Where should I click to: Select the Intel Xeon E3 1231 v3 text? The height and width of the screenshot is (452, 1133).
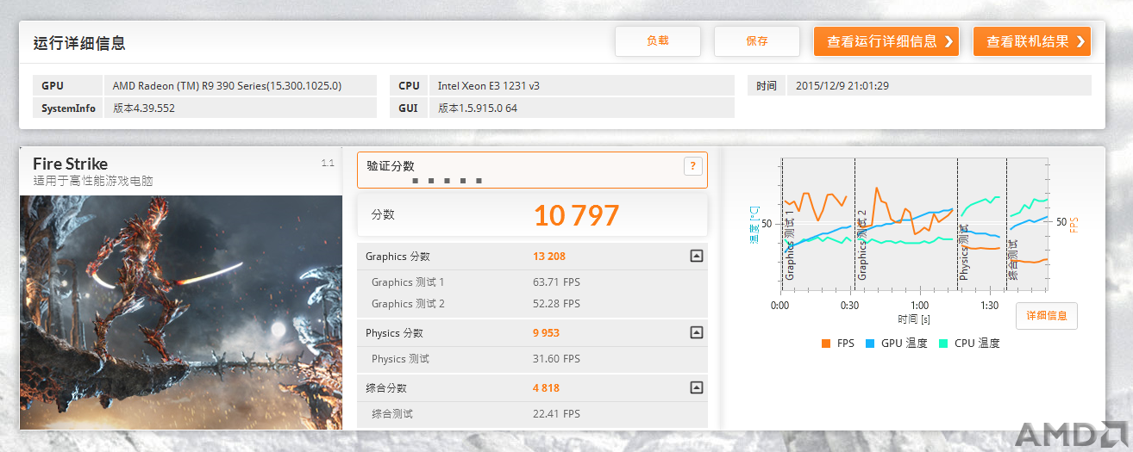click(x=489, y=85)
